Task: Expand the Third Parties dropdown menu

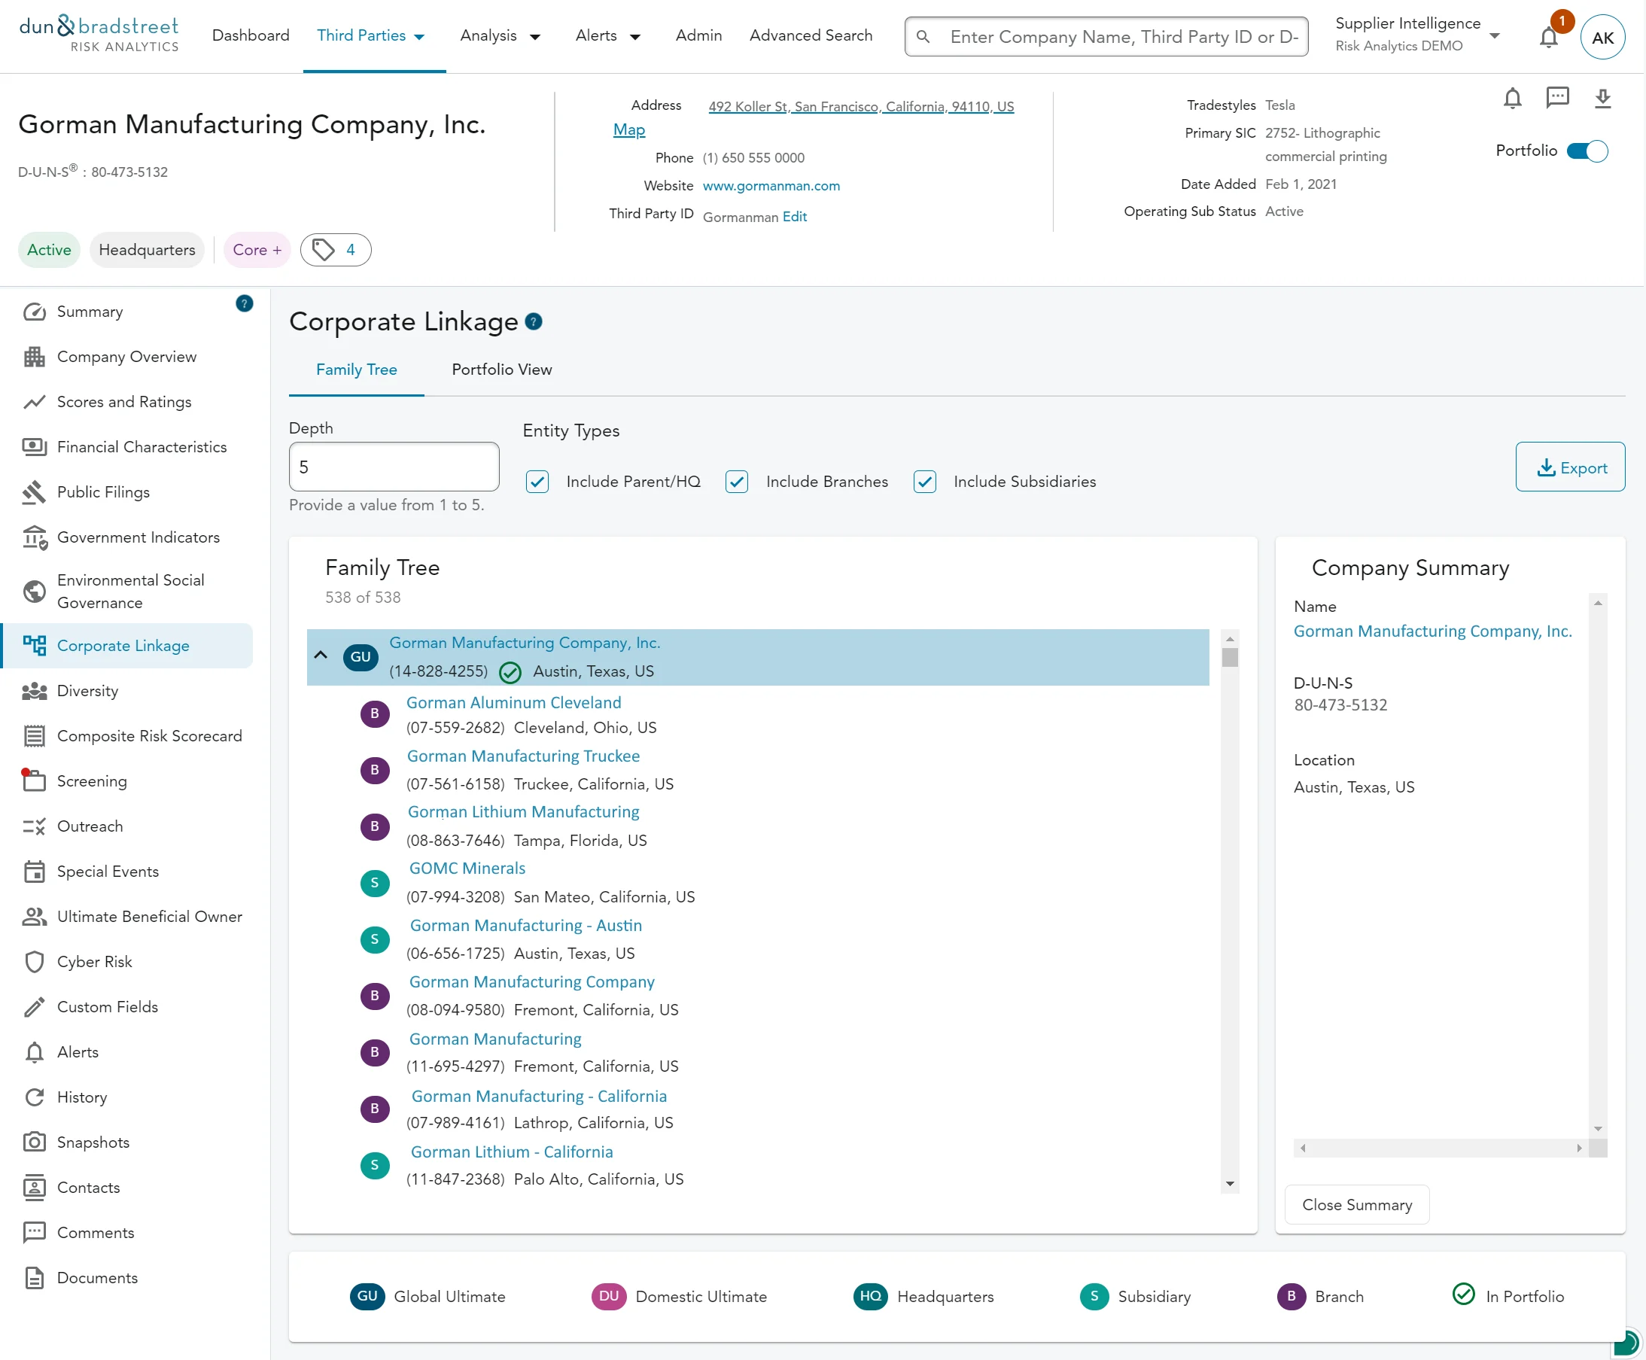Action: [x=370, y=36]
